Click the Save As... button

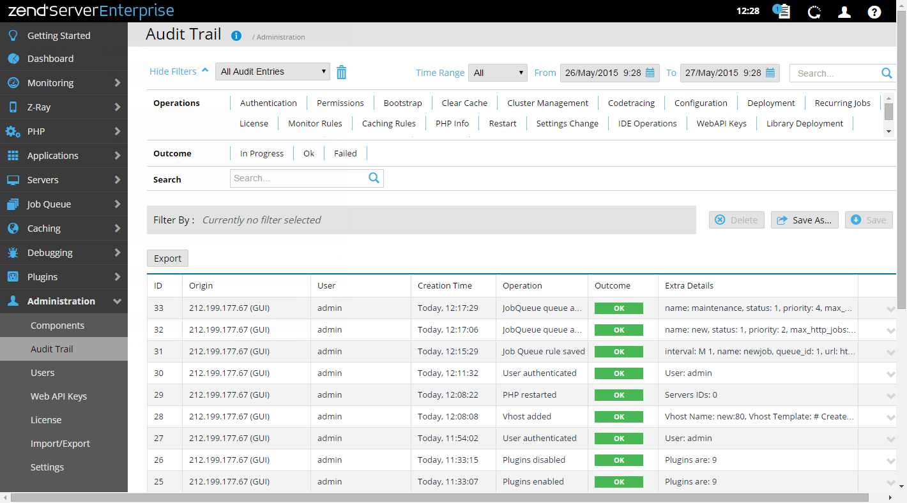pyautogui.click(x=804, y=220)
